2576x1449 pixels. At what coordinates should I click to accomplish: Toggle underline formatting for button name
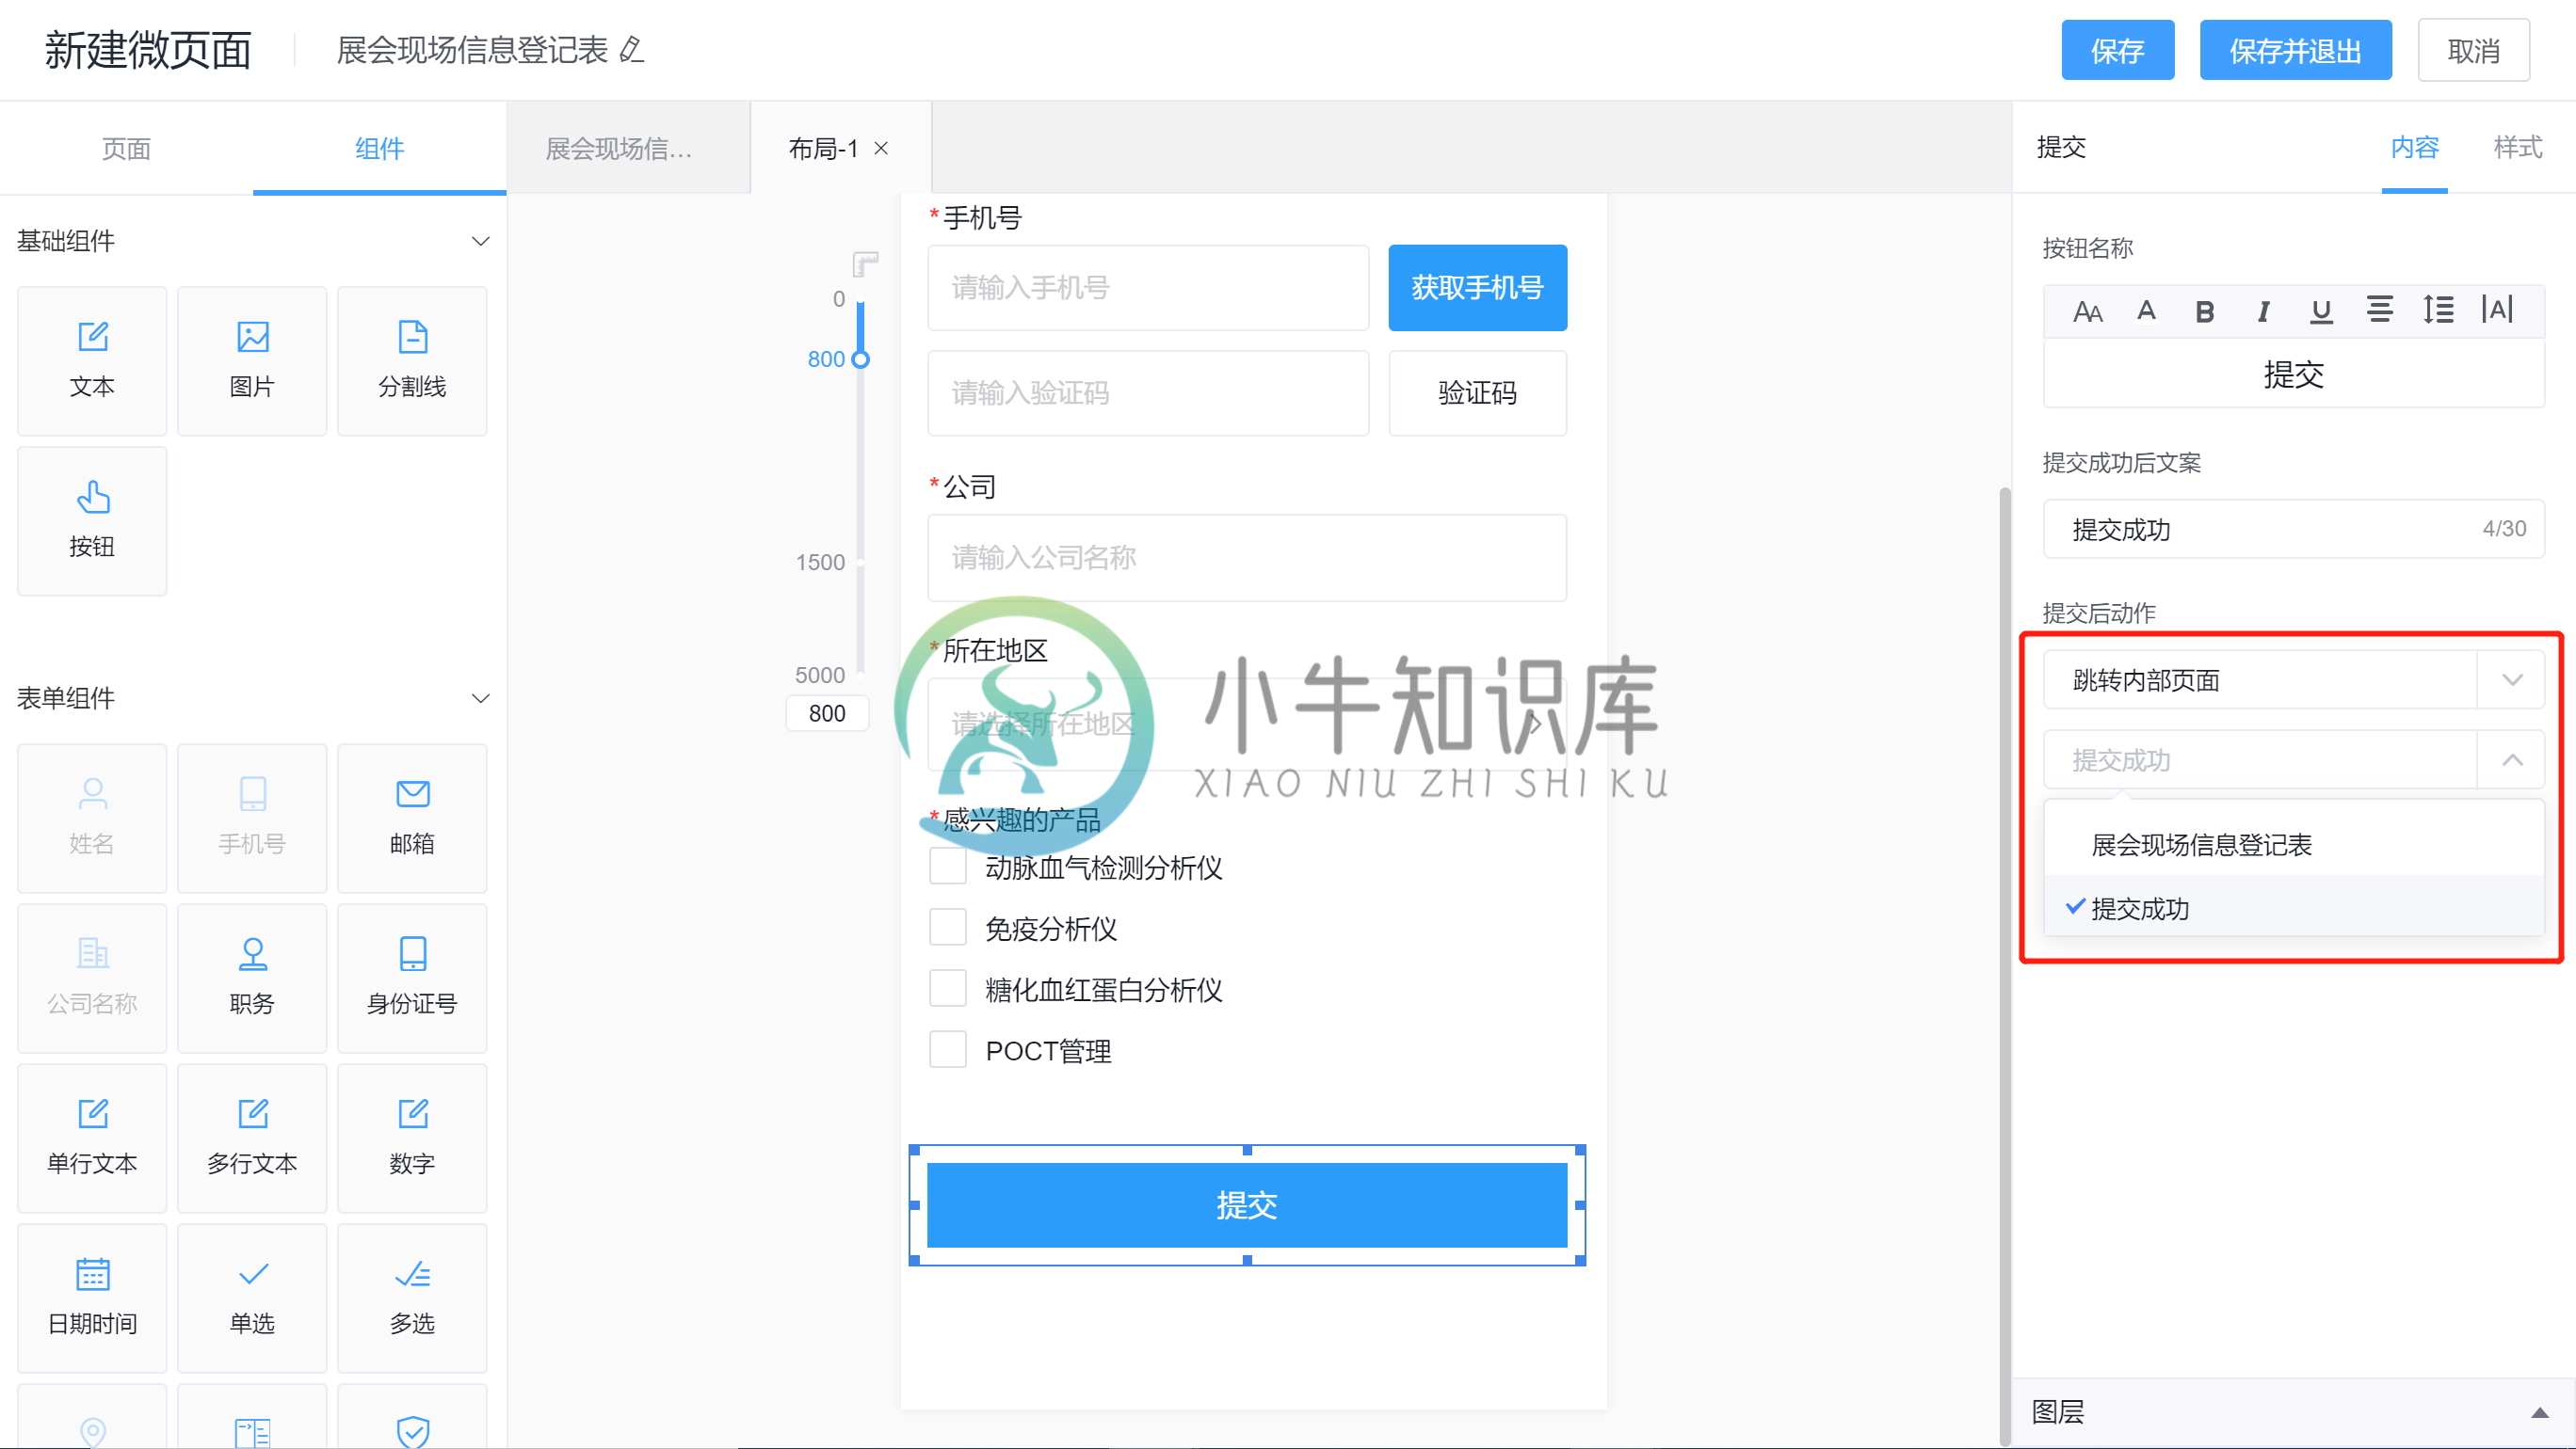pyautogui.click(x=2321, y=310)
